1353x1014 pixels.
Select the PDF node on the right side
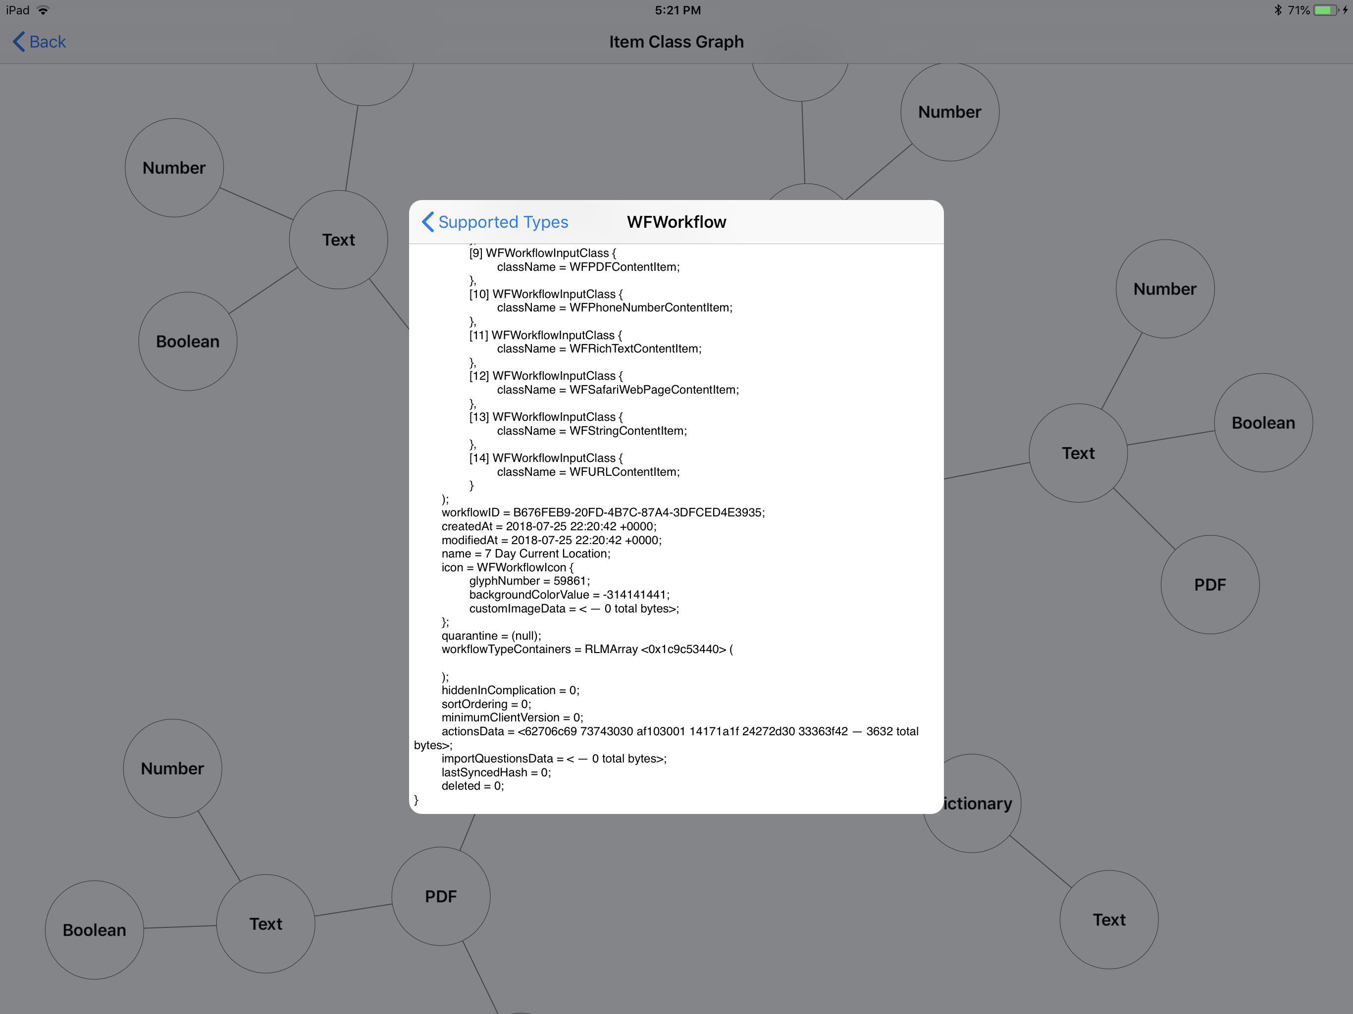pos(1210,585)
